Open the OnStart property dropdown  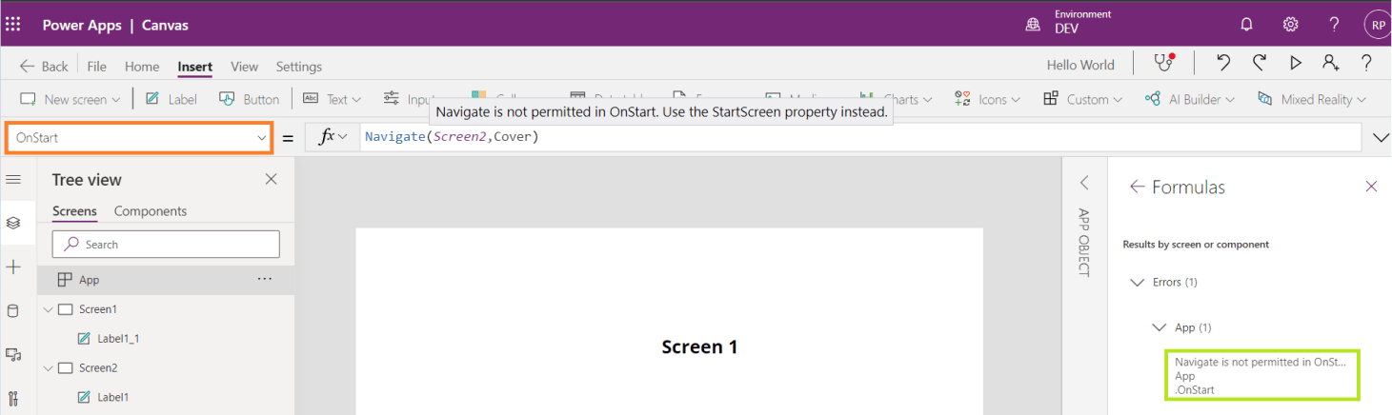tap(139, 138)
